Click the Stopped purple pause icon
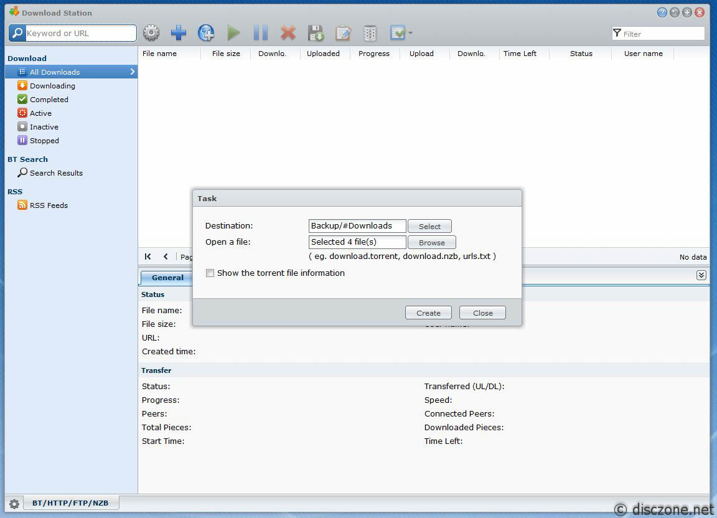The height and width of the screenshot is (518, 717). pos(22,140)
